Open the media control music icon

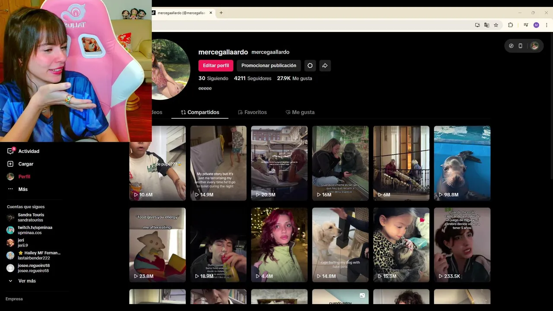coord(526,25)
